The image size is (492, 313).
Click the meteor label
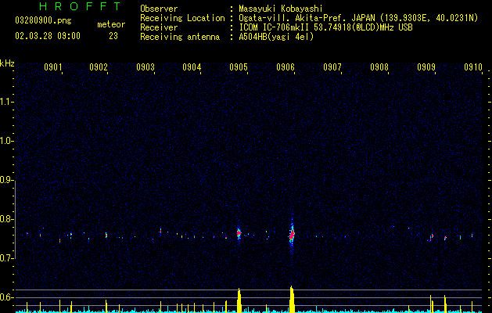coord(111,24)
